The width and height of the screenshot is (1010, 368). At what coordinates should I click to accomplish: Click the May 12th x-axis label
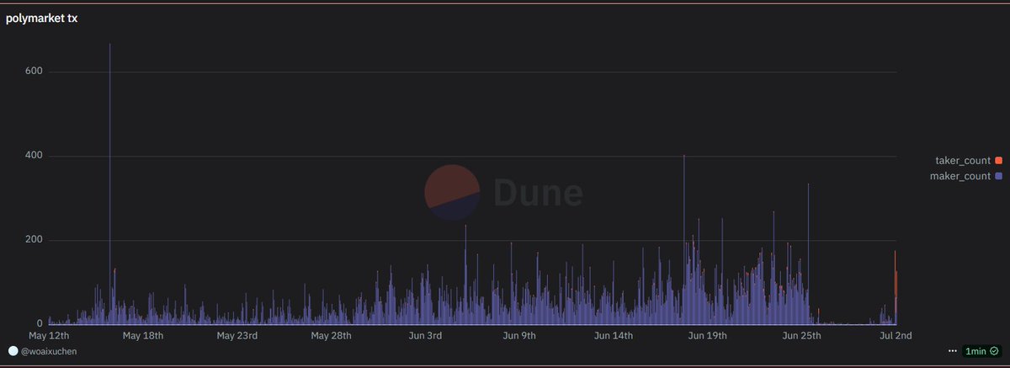click(49, 335)
